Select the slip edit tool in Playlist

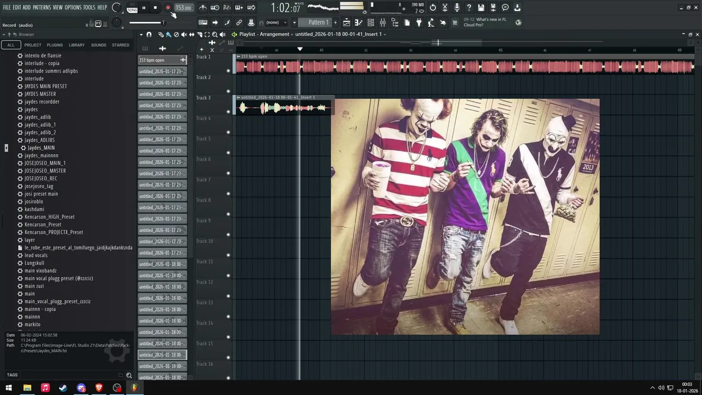[192, 34]
